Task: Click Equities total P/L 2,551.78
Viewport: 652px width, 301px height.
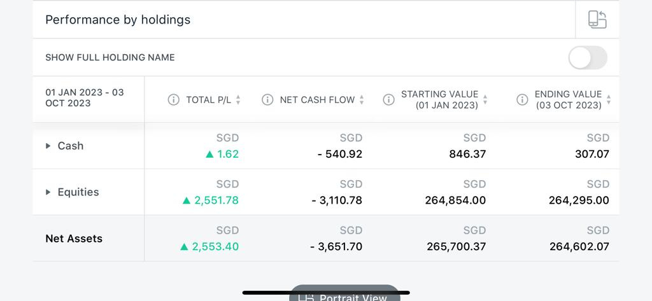Action: (x=211, y=200)
